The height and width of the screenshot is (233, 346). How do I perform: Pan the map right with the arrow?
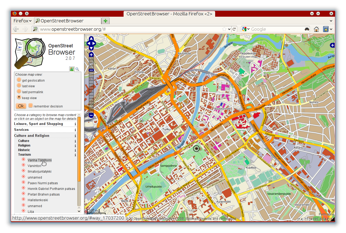(x=94, y=43)
